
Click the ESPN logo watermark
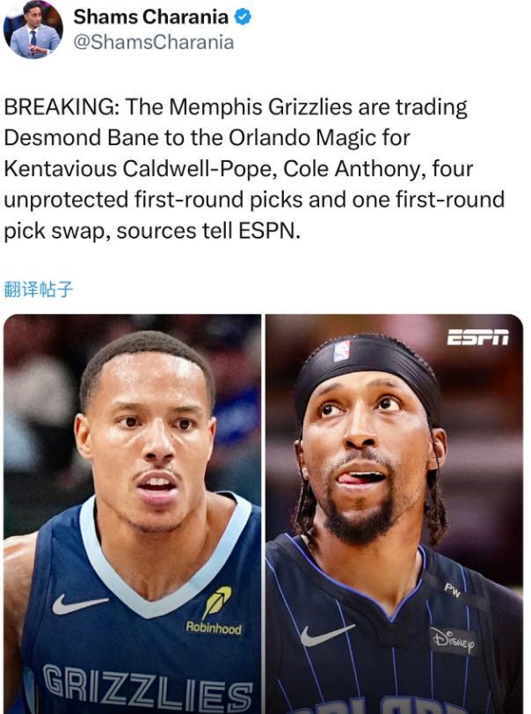tap(477, 337)
